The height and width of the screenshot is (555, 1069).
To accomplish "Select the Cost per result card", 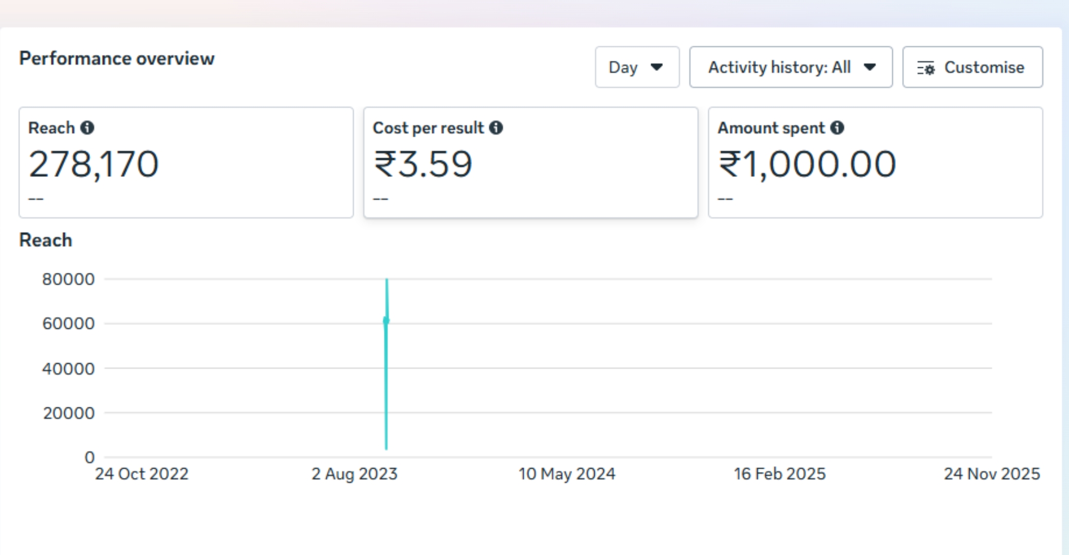I will click(x=530, y=162).
